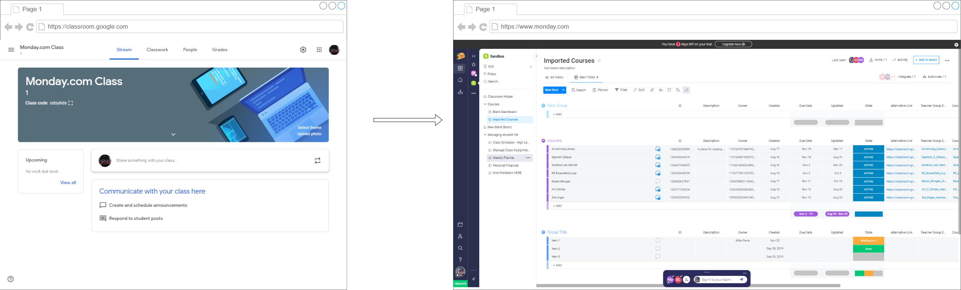Click the conditional coloring paint bucket icon
Viewport: 961px width, 290px height.
[678, 90]
